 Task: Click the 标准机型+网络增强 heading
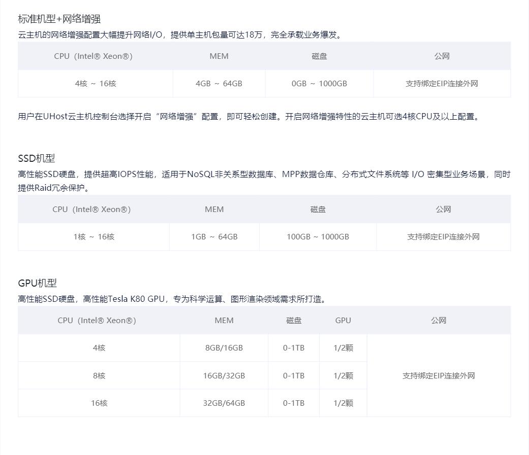pos(59,19)
